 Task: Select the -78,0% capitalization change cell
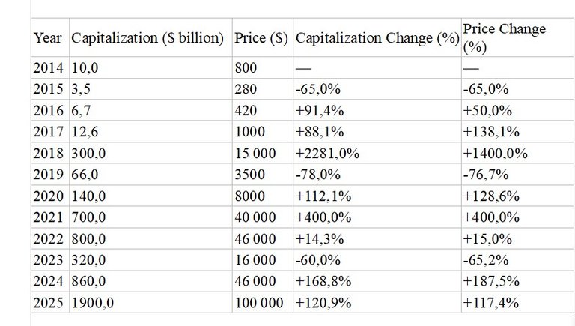[x=377, y=174]
